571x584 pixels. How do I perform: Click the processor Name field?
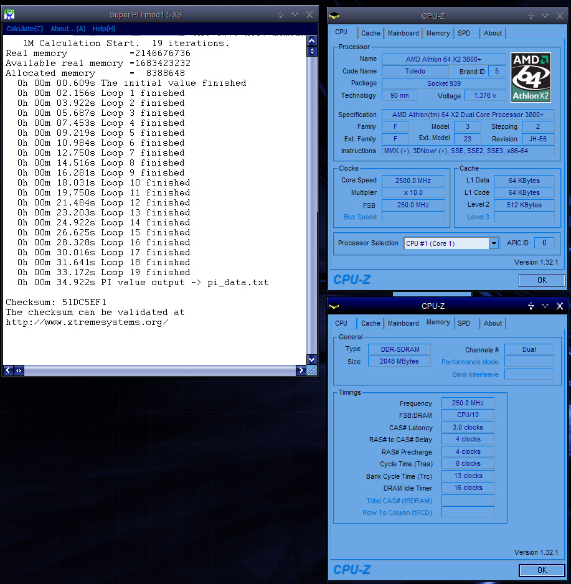[x=443, y=59]
